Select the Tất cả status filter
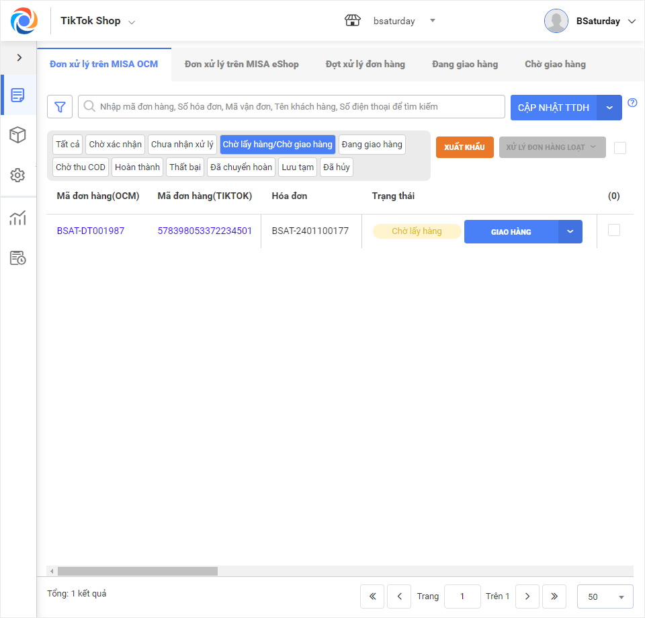The height and width of the screenshot is (618, 645). pyautogui.click(x=67, y=145)
